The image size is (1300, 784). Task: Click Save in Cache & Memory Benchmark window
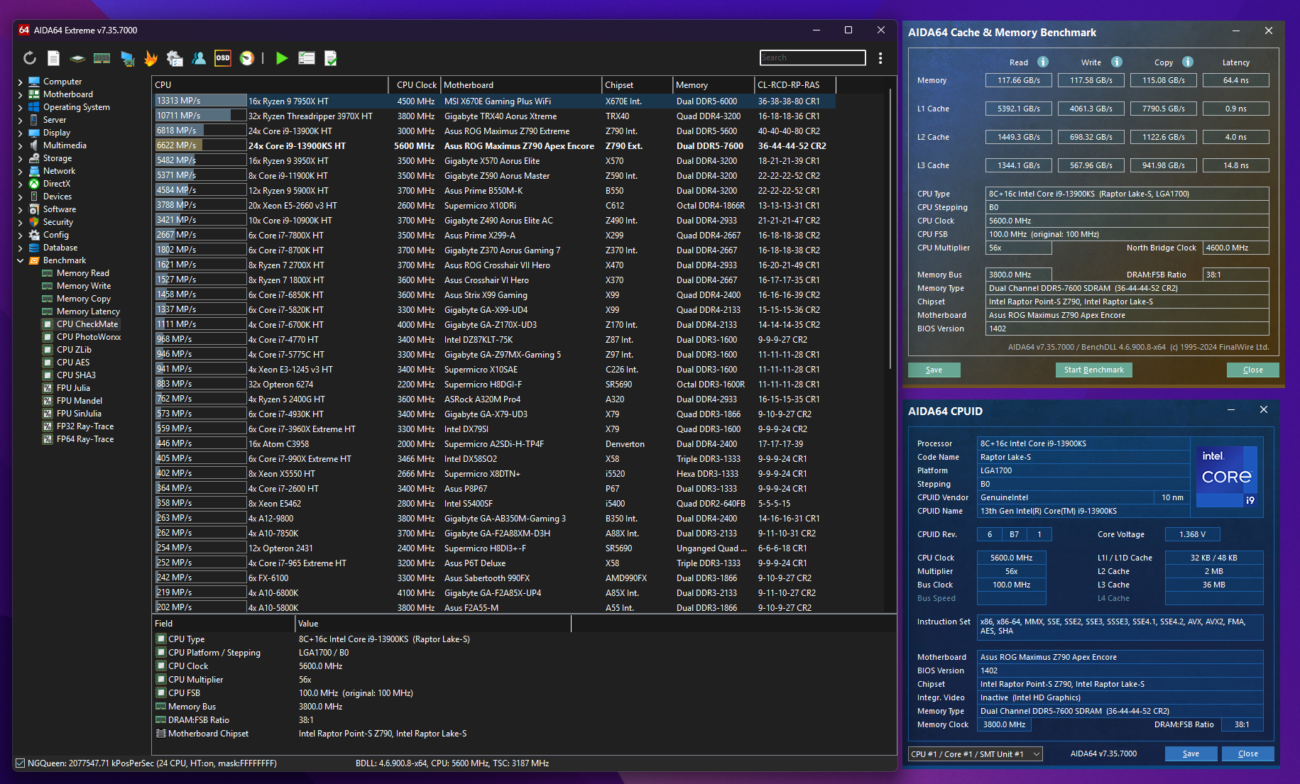coord(934,370)
